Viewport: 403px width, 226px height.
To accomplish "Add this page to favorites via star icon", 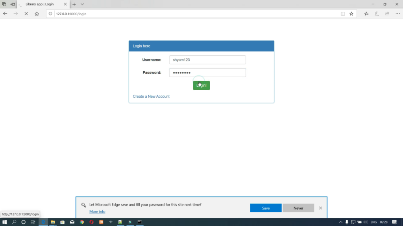I will [351, 13].
